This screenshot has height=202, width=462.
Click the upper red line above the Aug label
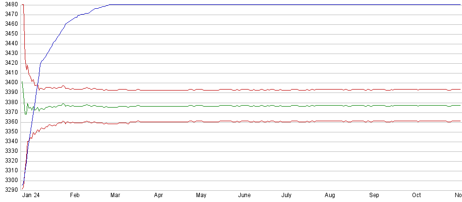pyautogui.click(x=330, y=90)
